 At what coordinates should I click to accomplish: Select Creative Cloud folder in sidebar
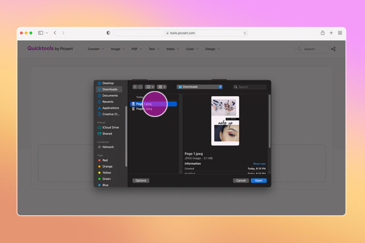109,114
